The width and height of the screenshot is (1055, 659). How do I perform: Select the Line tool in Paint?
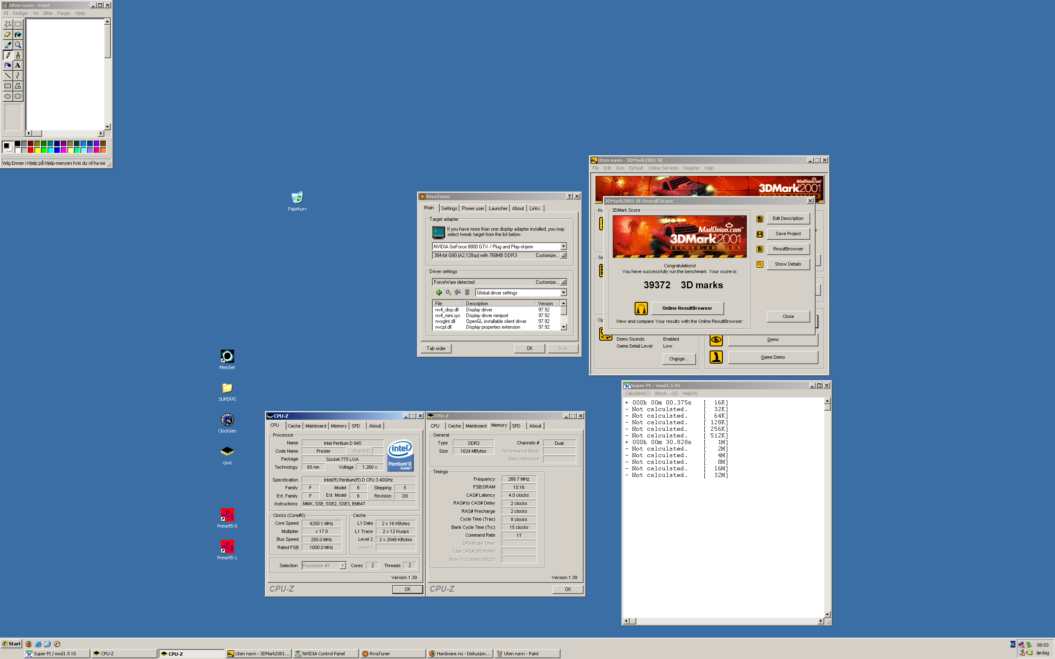(8, 76)
